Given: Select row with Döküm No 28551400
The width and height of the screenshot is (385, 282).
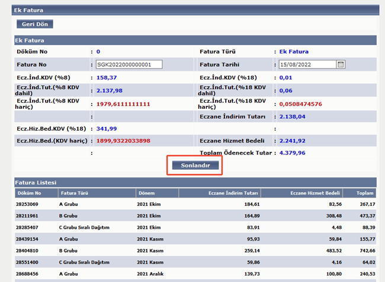Looking at the screenshot, I should (195, 262).
